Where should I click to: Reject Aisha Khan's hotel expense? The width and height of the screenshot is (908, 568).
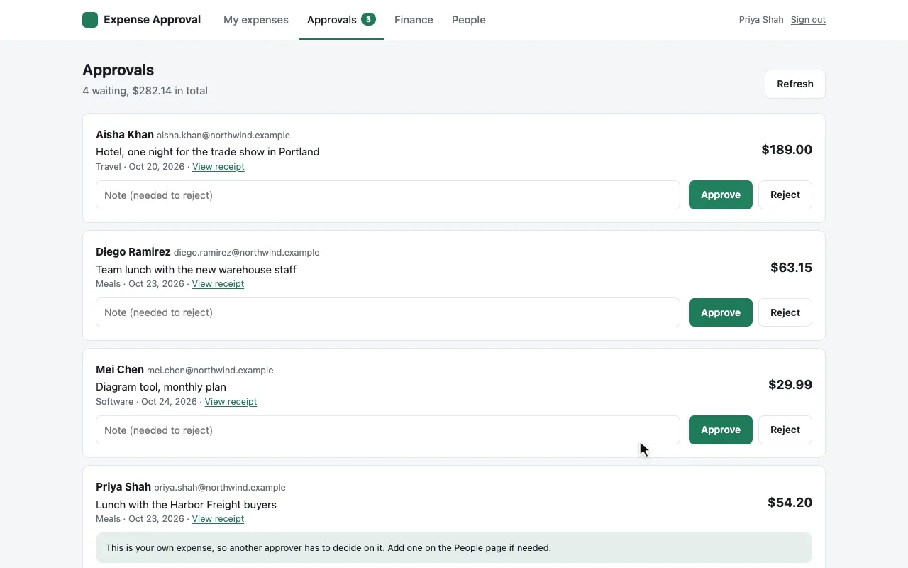coord(785,195)
